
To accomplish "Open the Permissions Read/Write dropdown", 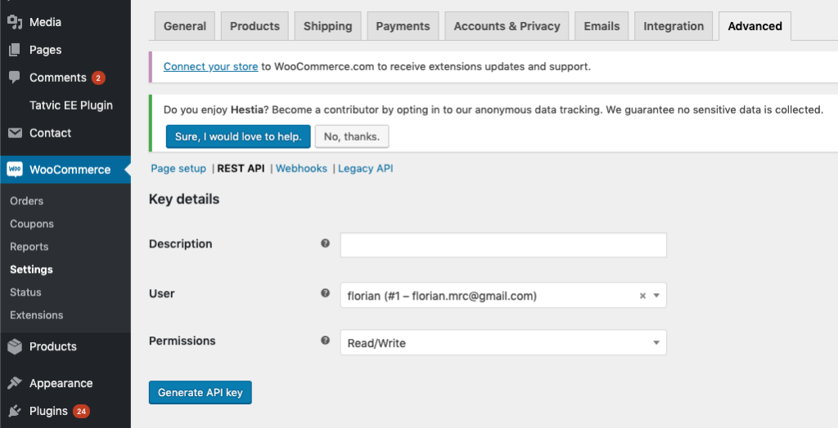I will click(503, 342).
